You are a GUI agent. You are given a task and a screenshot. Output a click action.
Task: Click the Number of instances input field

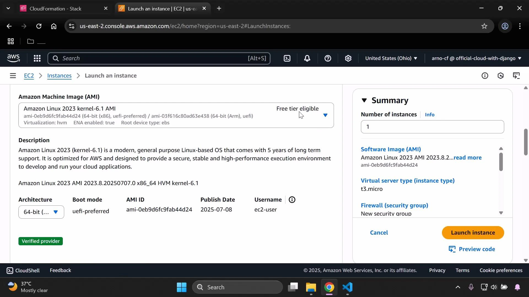(432, 127)
